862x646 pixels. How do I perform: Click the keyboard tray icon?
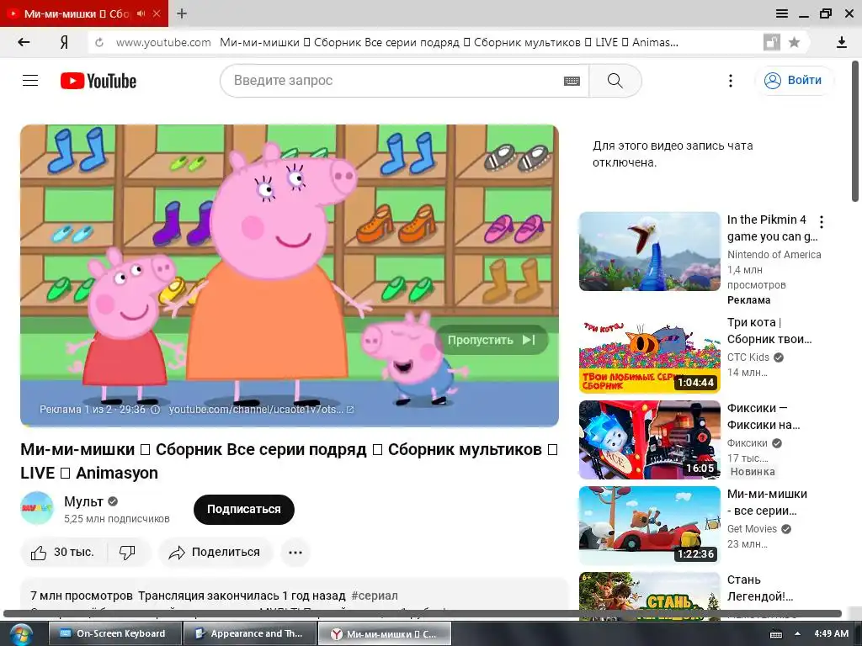point(776,634)
